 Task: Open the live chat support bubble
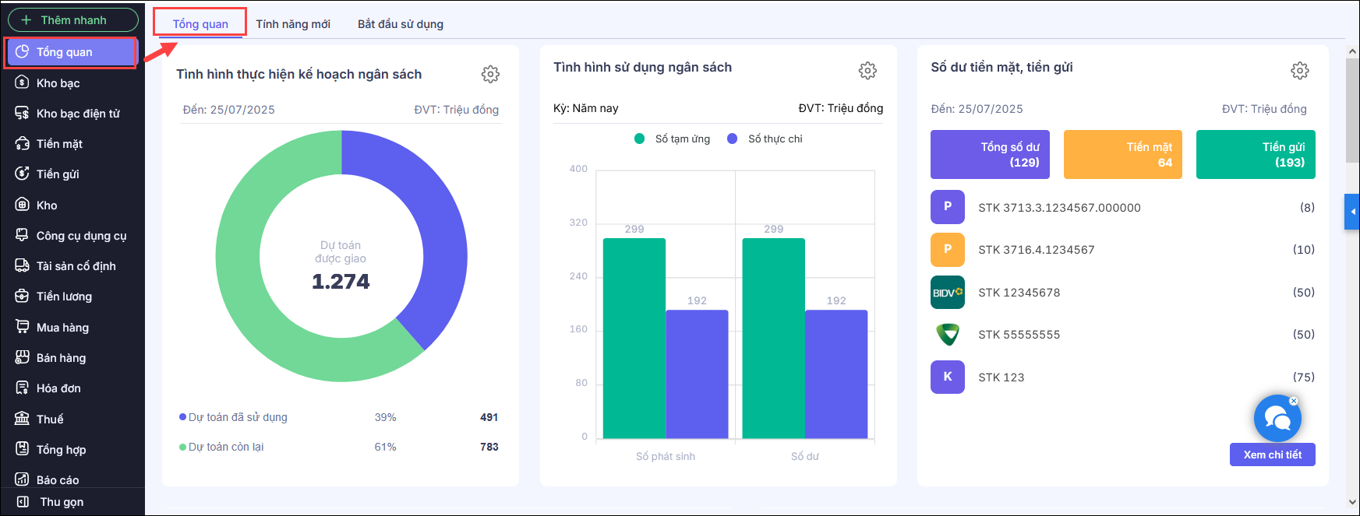1277,419
